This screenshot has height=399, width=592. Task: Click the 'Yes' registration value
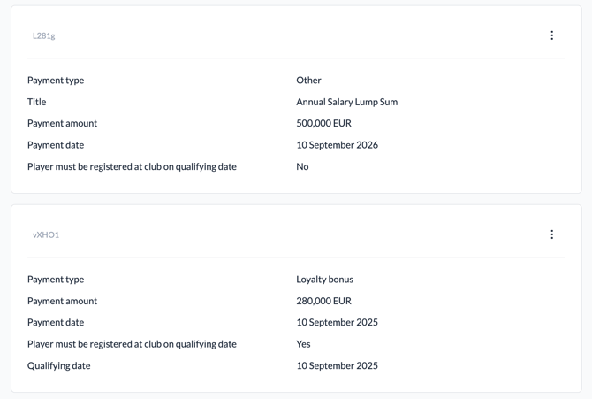(303, 344)
